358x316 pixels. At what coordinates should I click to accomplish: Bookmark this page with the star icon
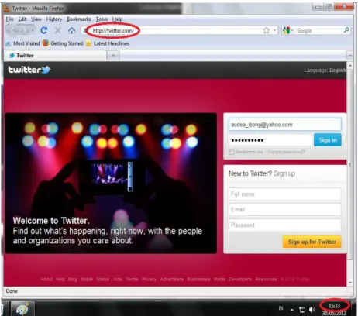(x=266, y=30)
